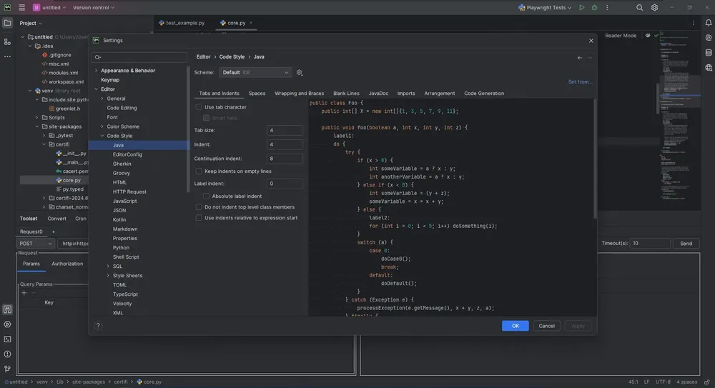This screenshot has height=388, width=715.
Task: Open the Git tool window
Action: point(7,369)
